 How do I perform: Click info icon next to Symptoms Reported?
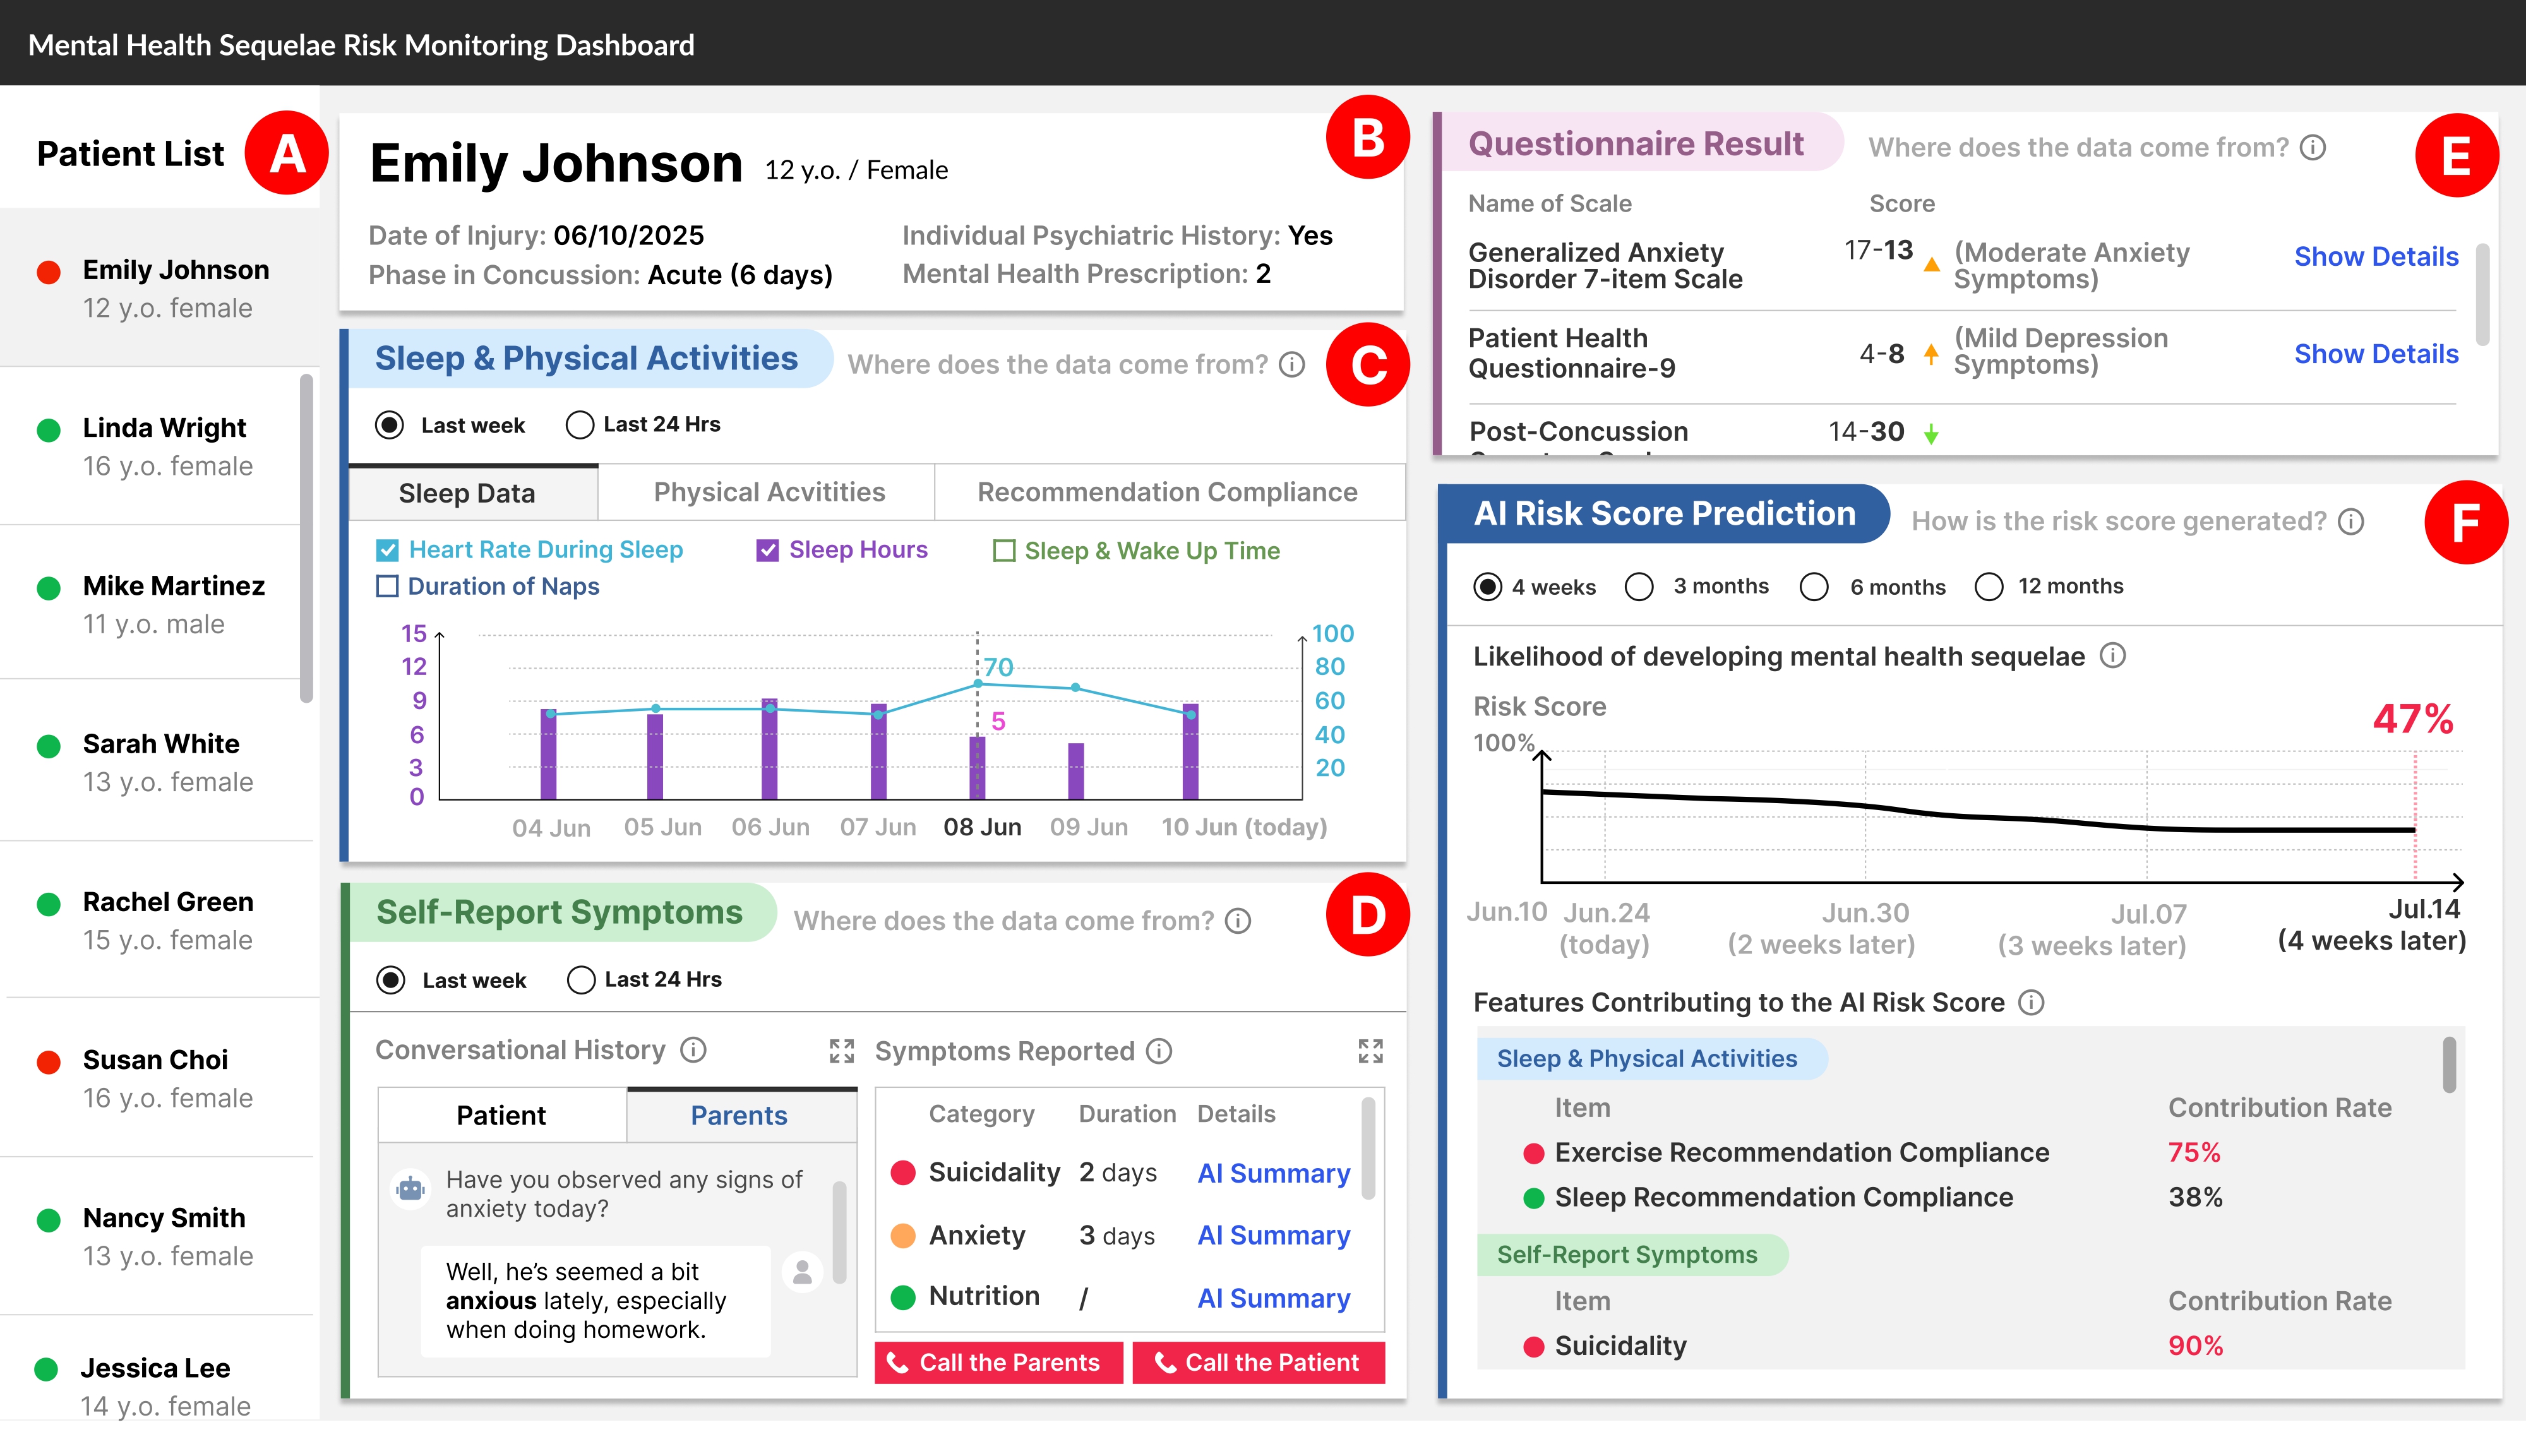[x=1159, y=1052]
